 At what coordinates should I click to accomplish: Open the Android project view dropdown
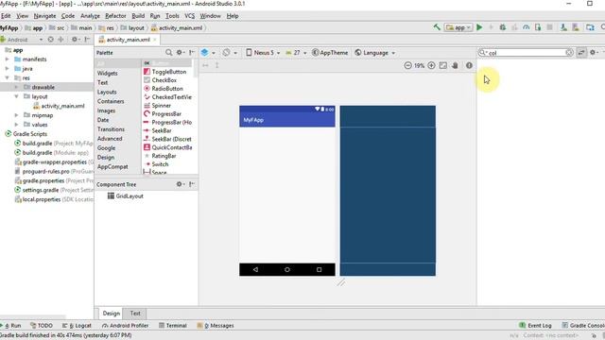coord(22,40)
